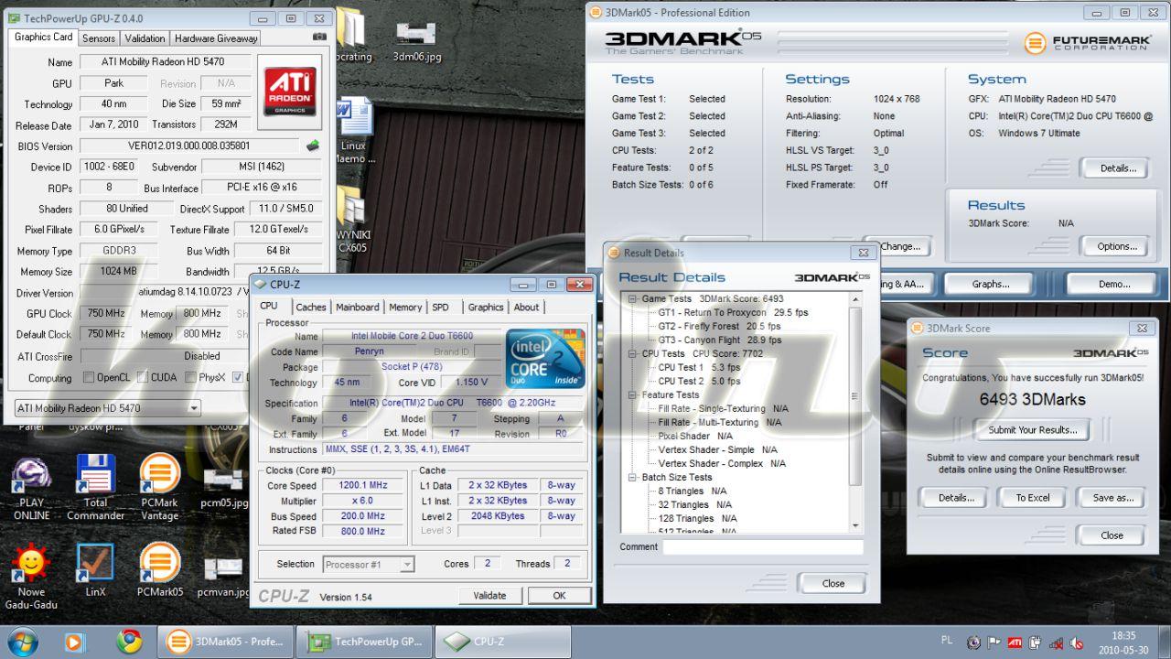Open the GPU selection dropdown in GPU-Z
The height and width of the screenshot is (659, 1171).
[107, 408]
